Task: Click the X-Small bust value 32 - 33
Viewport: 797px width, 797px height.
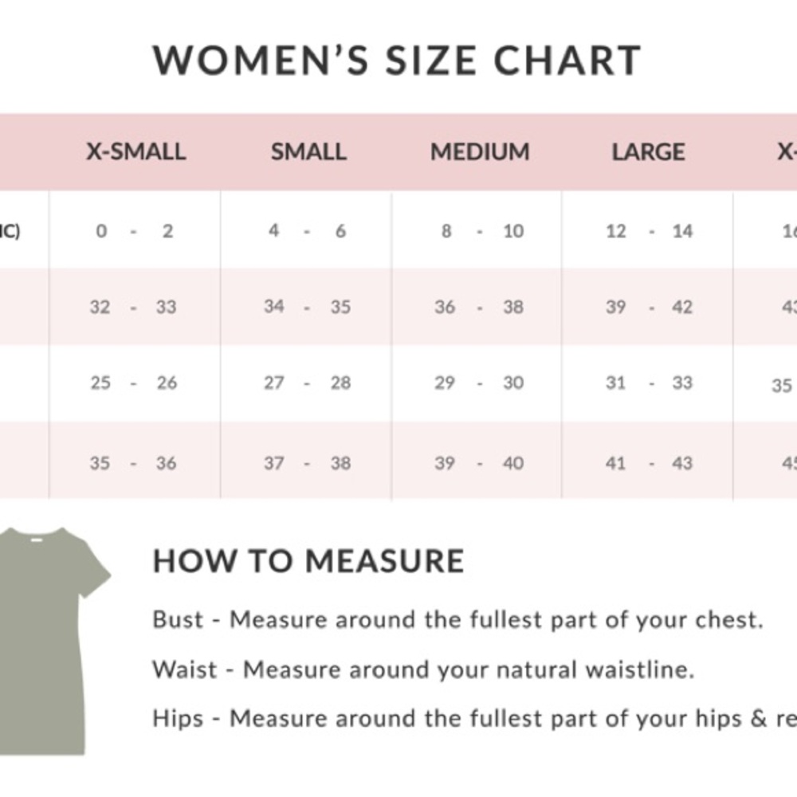Action: 133,307
